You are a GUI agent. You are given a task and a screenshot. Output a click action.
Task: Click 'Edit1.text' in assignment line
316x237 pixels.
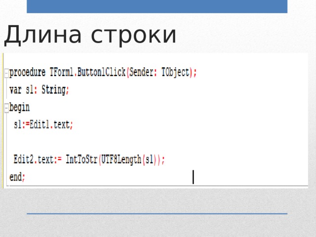(x=49, y=124)
